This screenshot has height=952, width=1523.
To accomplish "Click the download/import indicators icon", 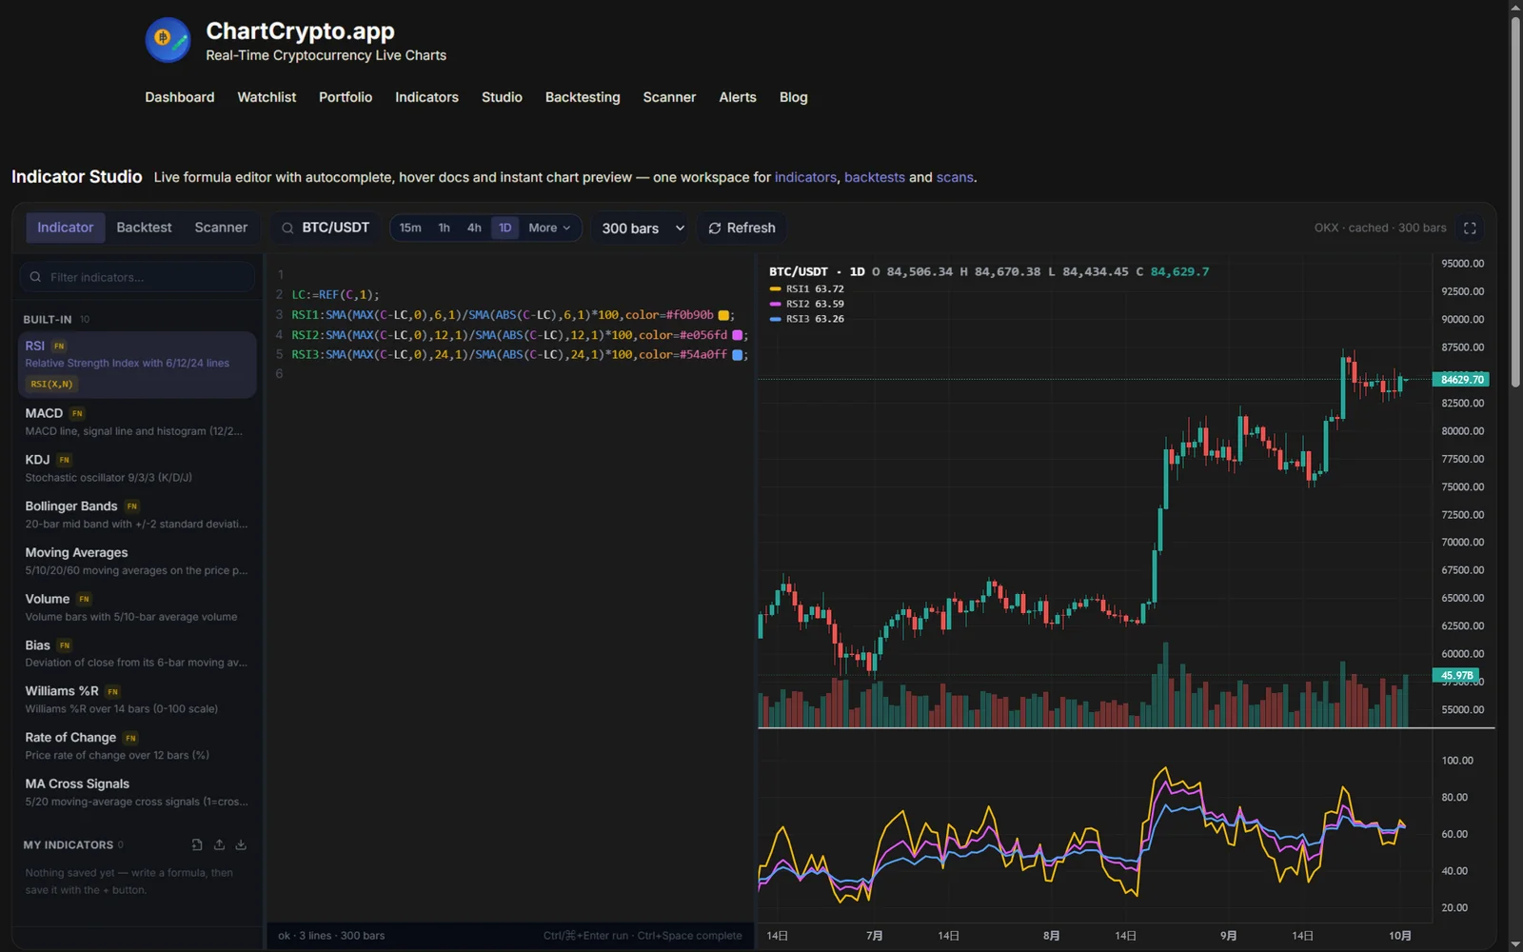I will coord(241,844).
